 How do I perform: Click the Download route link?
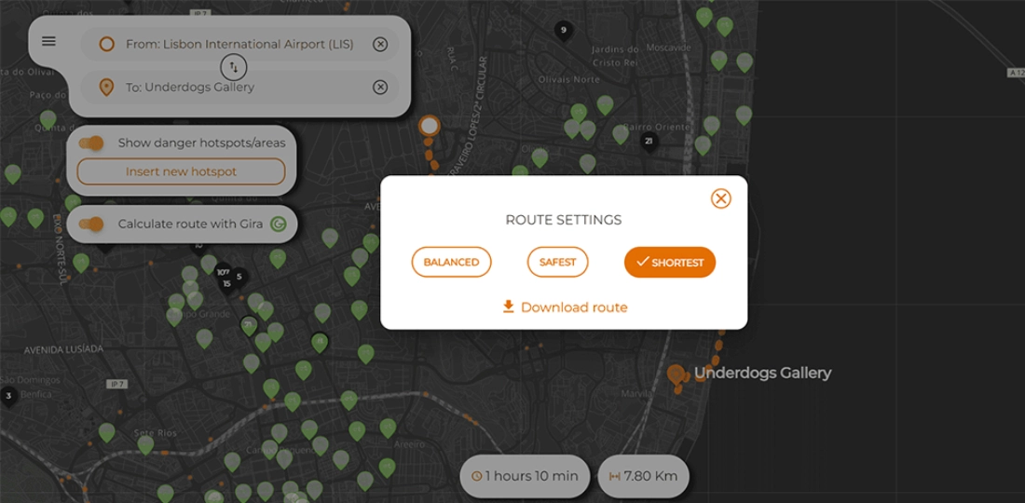coord(573,307)
